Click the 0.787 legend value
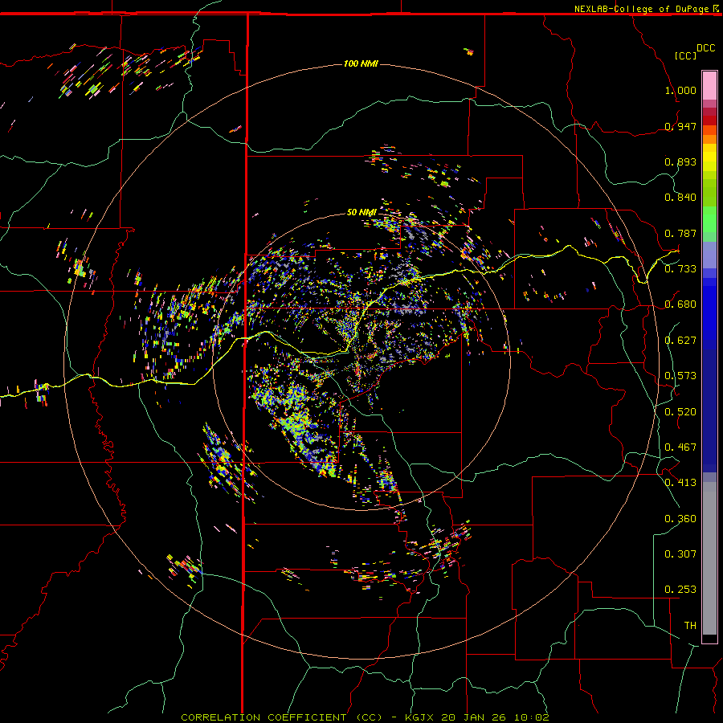 [680, 233]
